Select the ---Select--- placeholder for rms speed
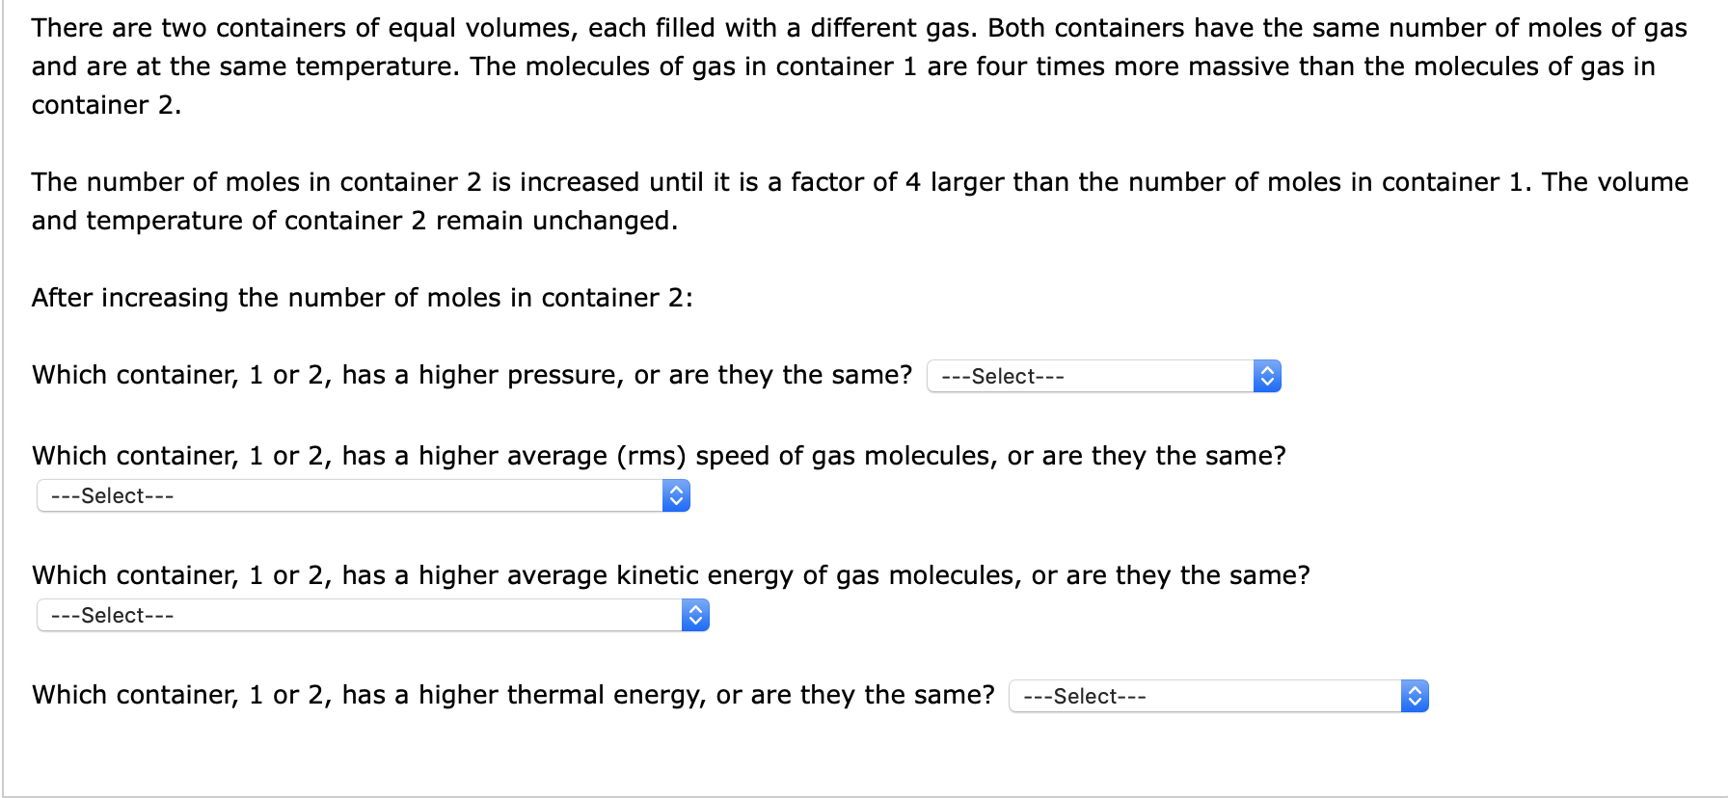This screenshot has width=1728, height=798. pos(111,495)
